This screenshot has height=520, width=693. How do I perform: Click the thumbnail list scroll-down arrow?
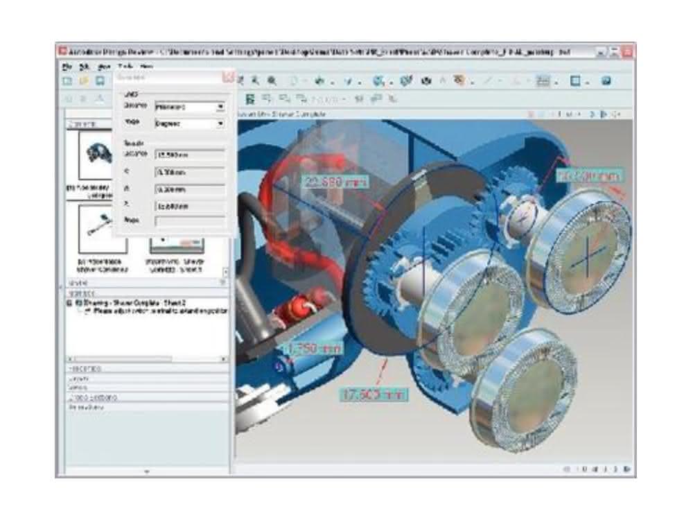(226, 272)
